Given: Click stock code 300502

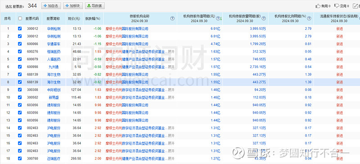Looking at the screenshot, I should pos(32,98).
